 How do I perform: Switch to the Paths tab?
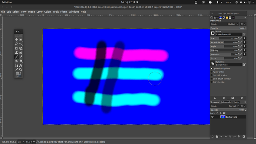coord(235,102)
